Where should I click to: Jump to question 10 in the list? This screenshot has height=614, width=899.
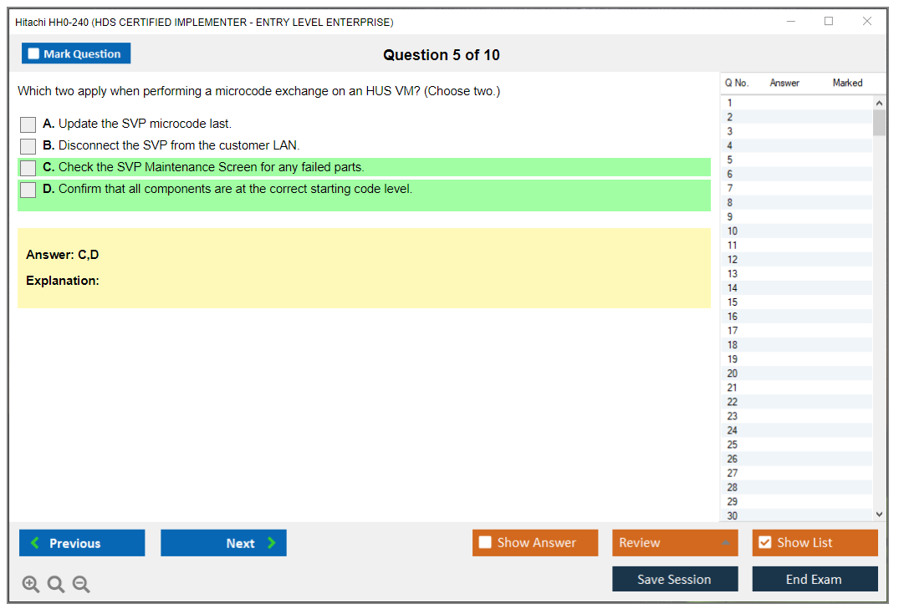tap(733, 231)
